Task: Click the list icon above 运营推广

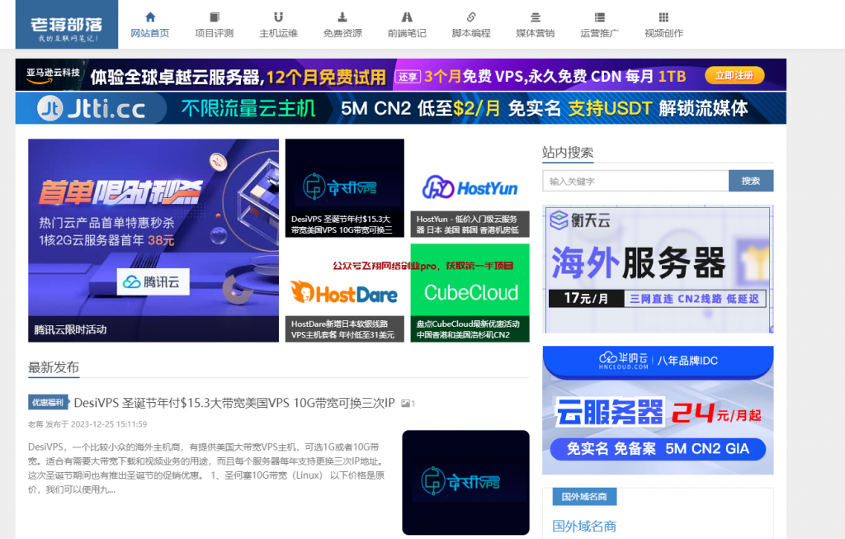Action: click(x=599, y=17)
